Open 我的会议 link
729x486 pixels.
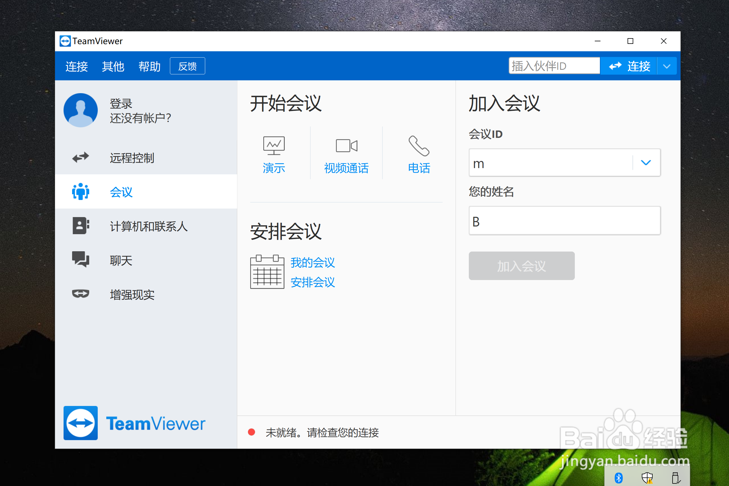point(313,263)
